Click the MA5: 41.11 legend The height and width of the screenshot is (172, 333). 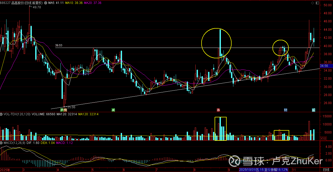click(x=56, y=3)
